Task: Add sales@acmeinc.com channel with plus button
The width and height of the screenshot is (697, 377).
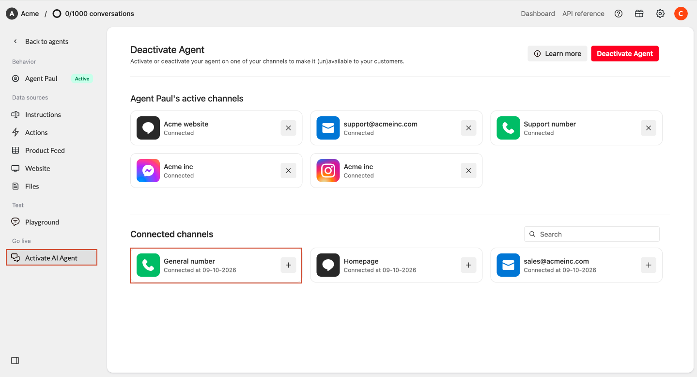Action: pos(649,265)
